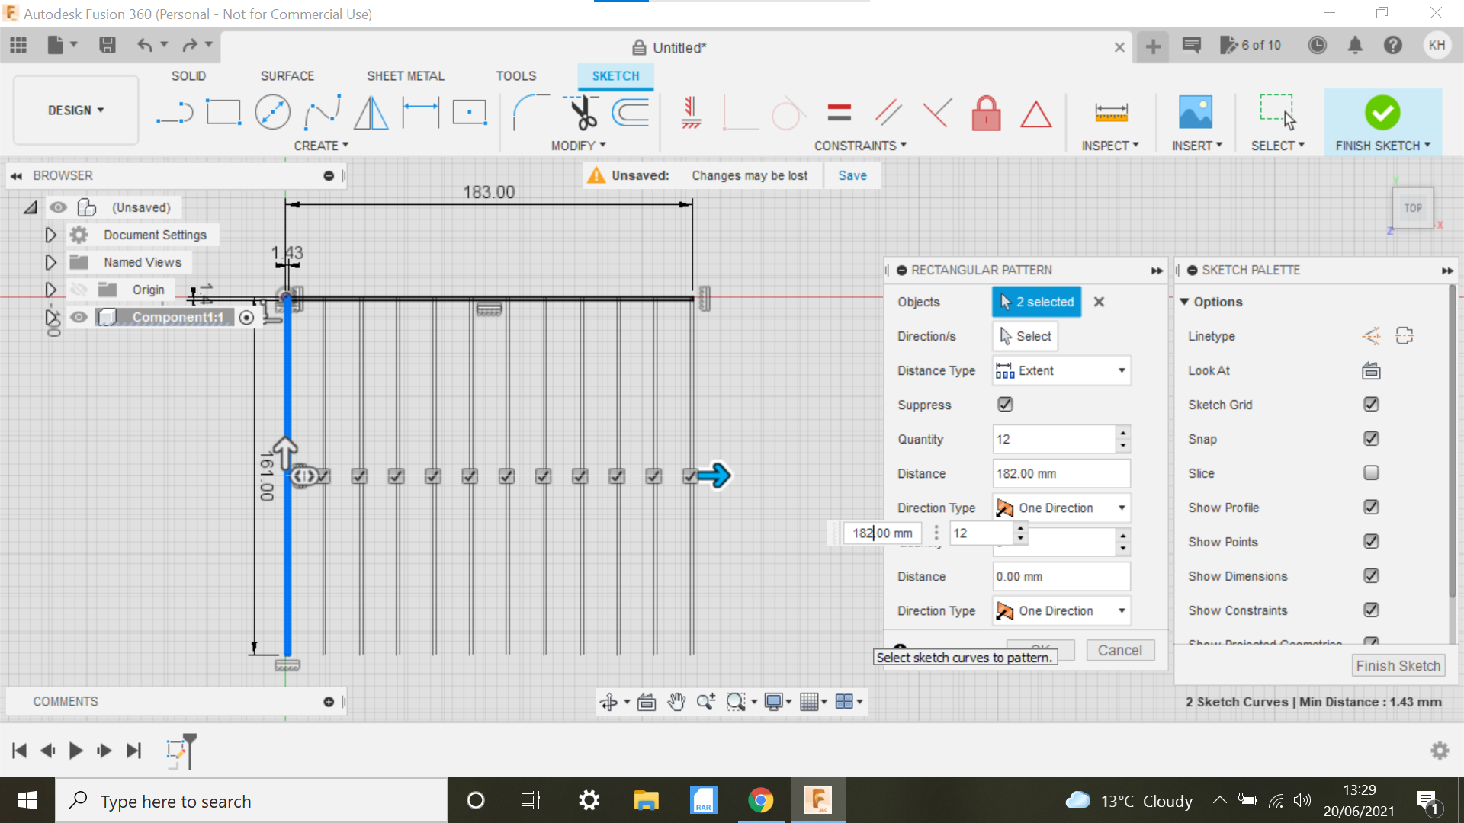1464x823 pixels.
Task: Open the Sheet Metal tab
Action: click(405, 75)
